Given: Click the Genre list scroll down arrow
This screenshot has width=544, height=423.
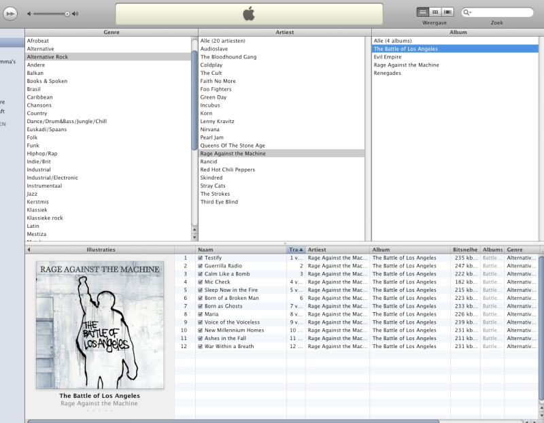Looking at the screenshot, I should coord(194,238).
